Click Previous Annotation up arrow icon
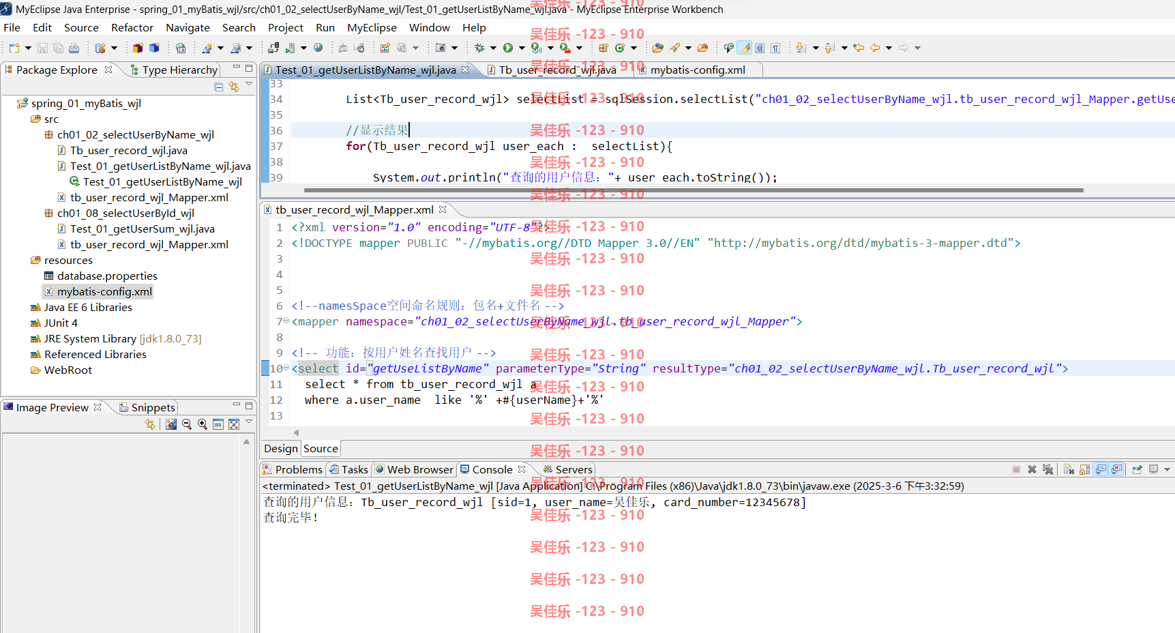The height and width of the screenshot is (633, 1175). coord(830,48)
